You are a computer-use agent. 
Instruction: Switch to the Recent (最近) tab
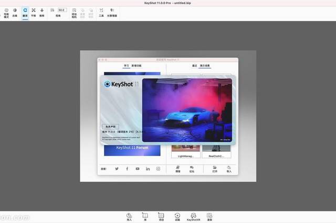tap(194, 65)
